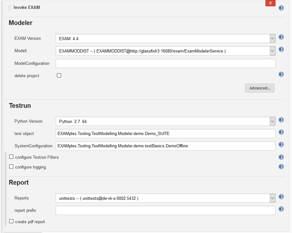Click the Reports label
The width and height of the screenshot is (292, 233).
pyautogui.click(x=22, y=198)
